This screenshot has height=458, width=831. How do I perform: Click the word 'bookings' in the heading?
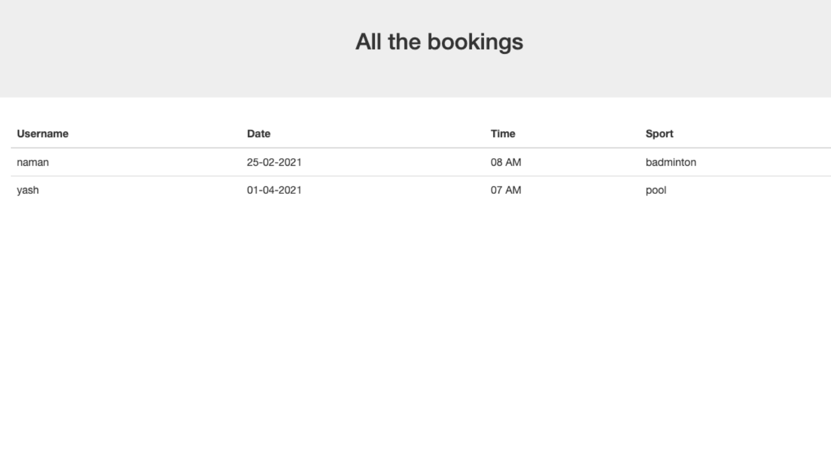(475, 42)
